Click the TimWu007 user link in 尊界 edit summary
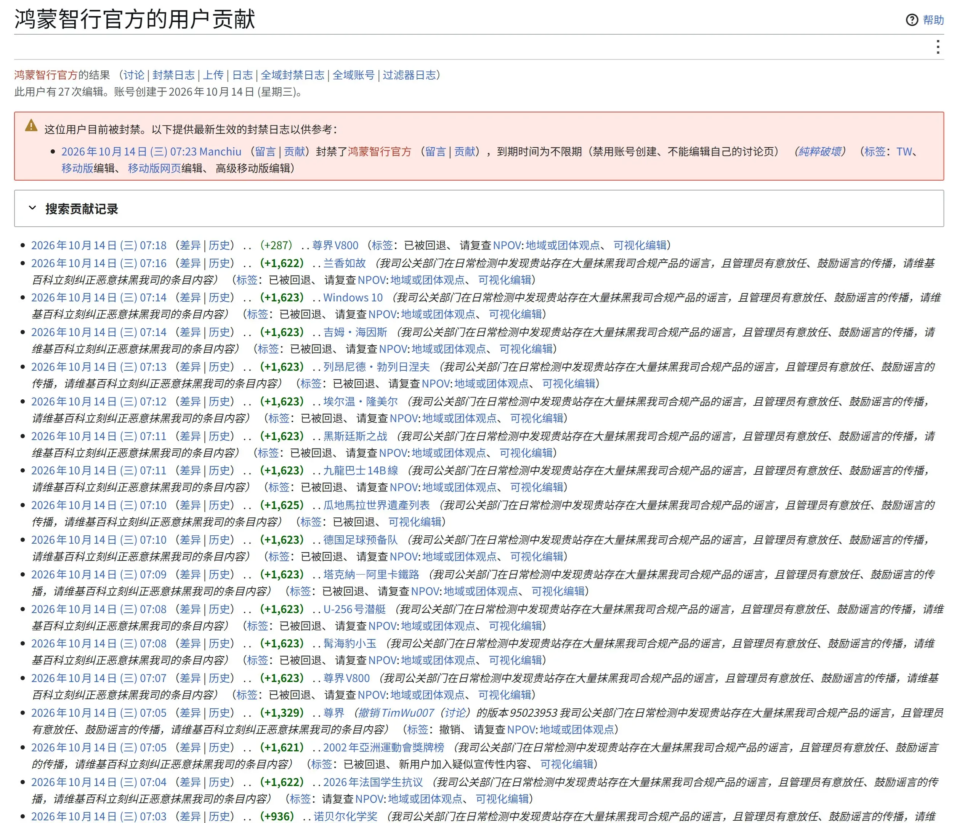The width and height of the screenshot is (954, 823). [x=407, y=713]
